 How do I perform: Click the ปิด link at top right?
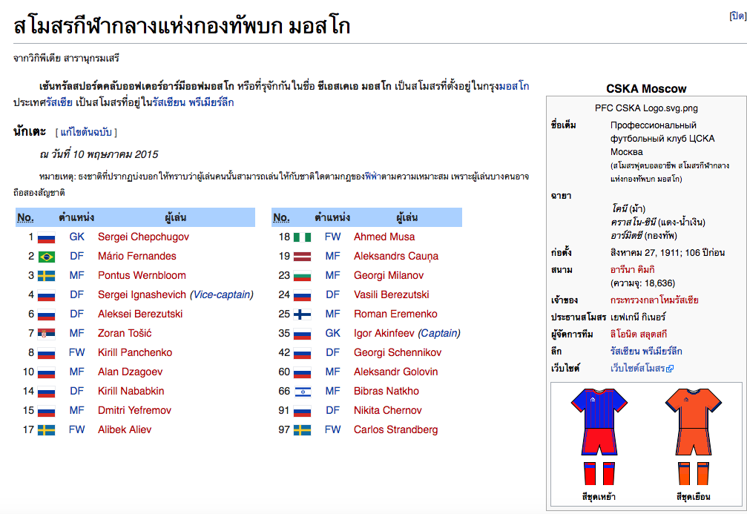pyautogui.click(x=737, y=16)
